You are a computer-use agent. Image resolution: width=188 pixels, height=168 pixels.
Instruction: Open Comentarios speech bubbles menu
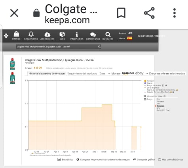click(x=93, y=36)
